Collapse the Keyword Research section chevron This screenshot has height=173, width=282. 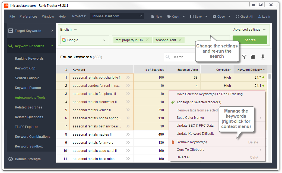[x=52, y=46]
